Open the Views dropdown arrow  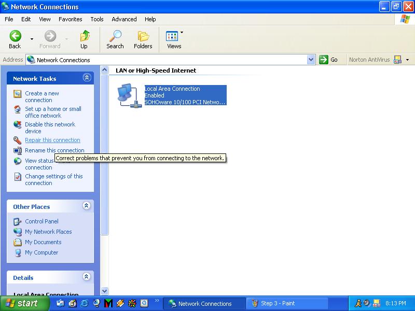point(182,32)
